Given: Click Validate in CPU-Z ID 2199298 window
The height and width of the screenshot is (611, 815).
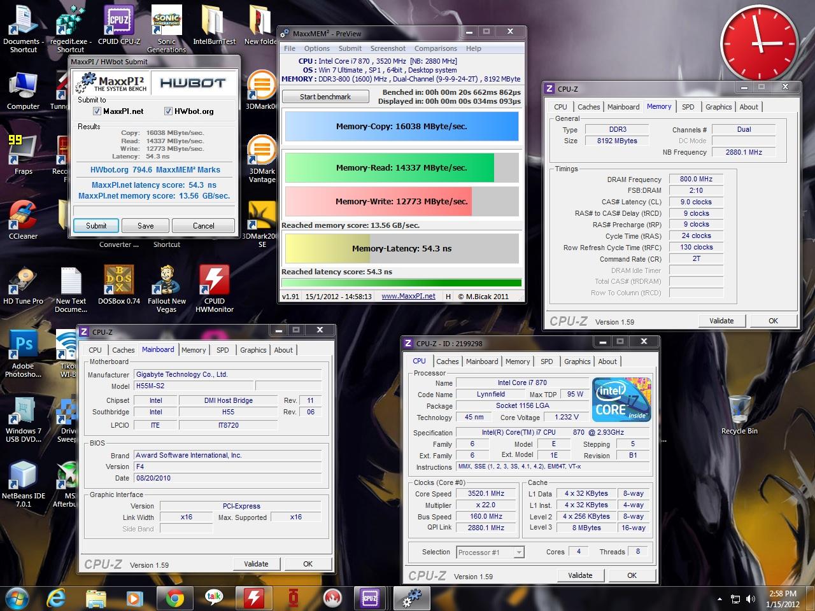Looking at the screenshot, I should [x=580, y=575].
